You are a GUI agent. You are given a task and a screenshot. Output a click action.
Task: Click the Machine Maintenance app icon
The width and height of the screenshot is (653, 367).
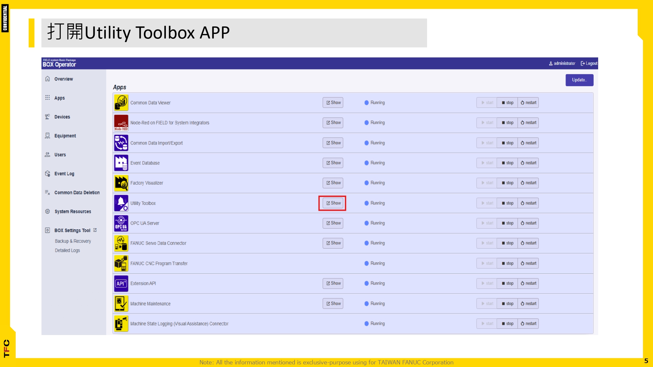click(121, 303)
